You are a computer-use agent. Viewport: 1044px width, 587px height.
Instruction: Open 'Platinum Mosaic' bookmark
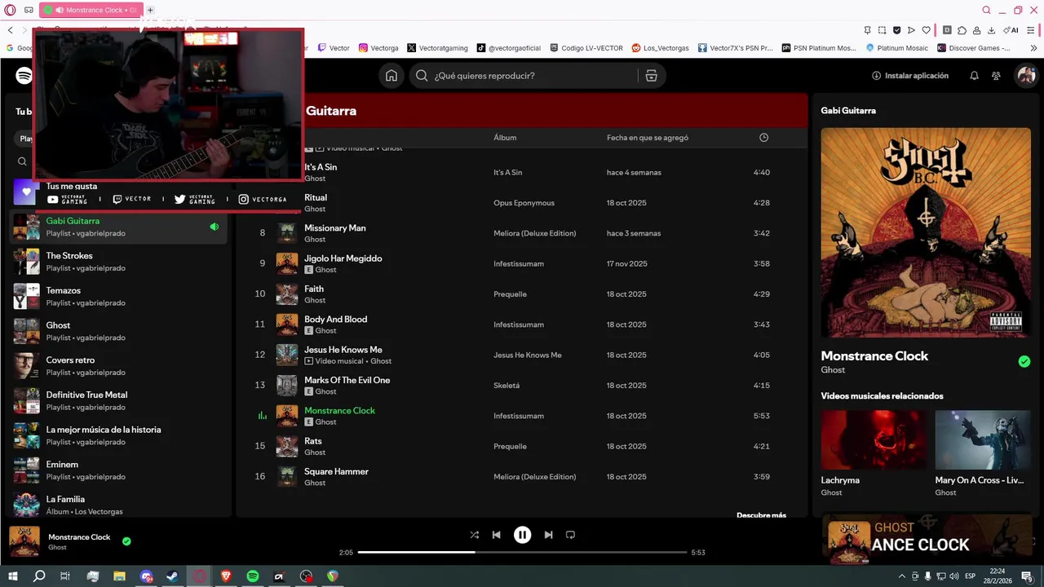click(897, 48)
